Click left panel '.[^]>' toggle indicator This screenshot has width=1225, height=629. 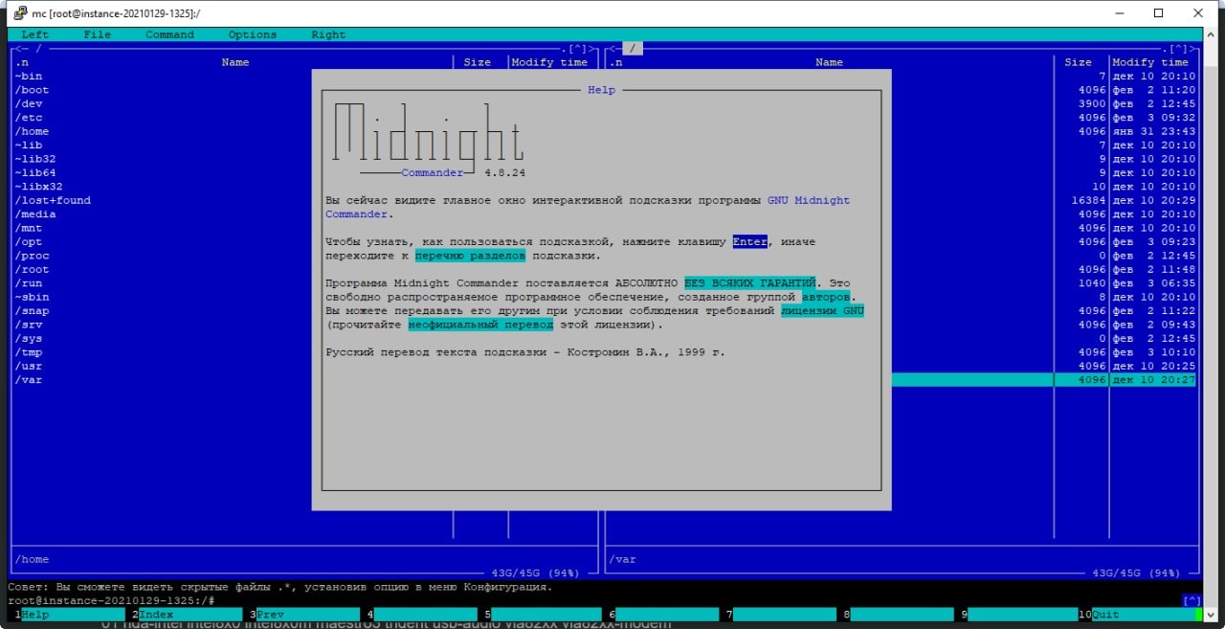[x=577, y=48]
